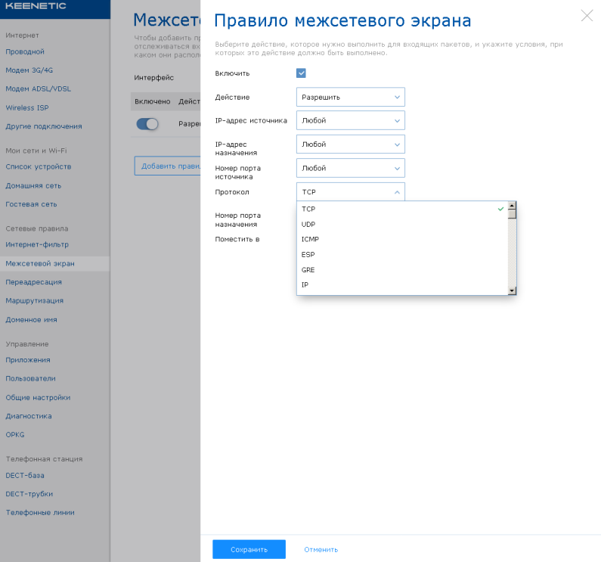Open Переадресация in the sidebar

(x=34, y=282)
